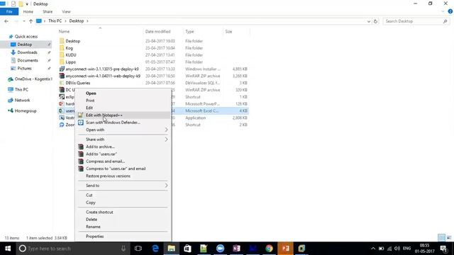The width and height of the screenshot is (454, 255).
Task: Choose Restore previous versions
Action: (x=108, y=176)
